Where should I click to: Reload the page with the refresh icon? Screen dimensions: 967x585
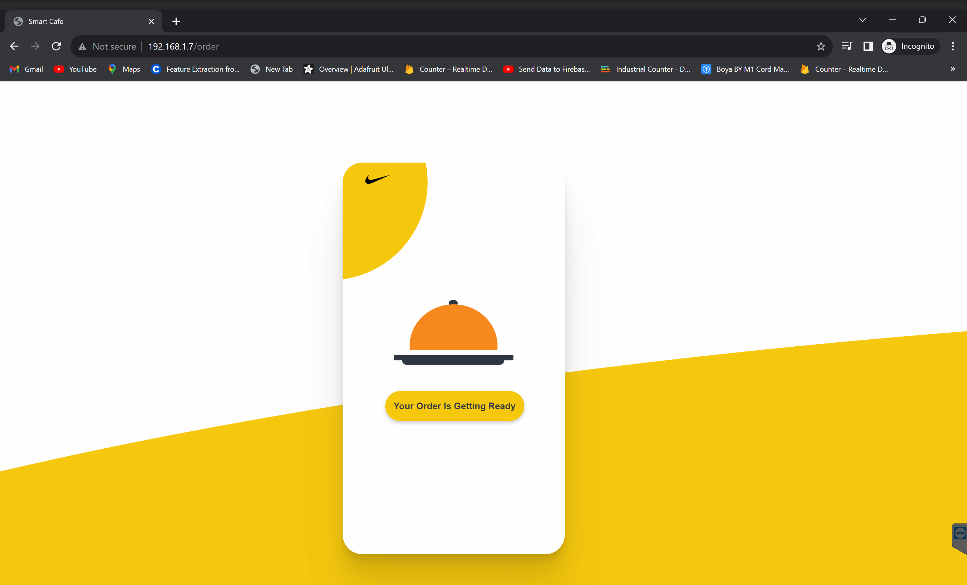coord(56,46)
